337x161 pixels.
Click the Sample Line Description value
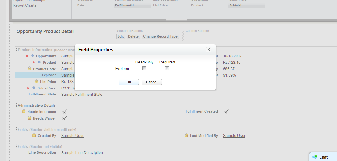82,153
